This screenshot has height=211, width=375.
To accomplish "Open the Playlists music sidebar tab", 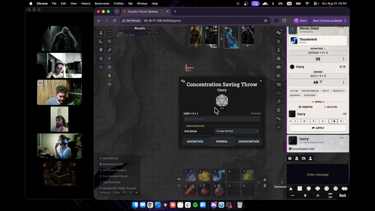I will pos(279,101).
